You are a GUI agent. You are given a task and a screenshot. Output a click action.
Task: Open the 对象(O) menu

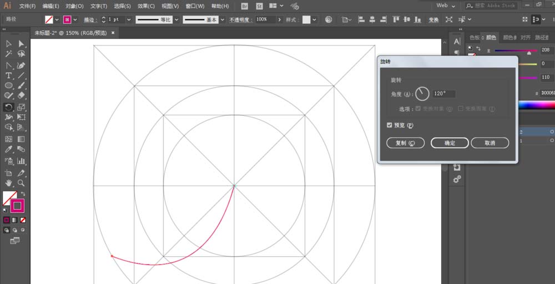74,6
